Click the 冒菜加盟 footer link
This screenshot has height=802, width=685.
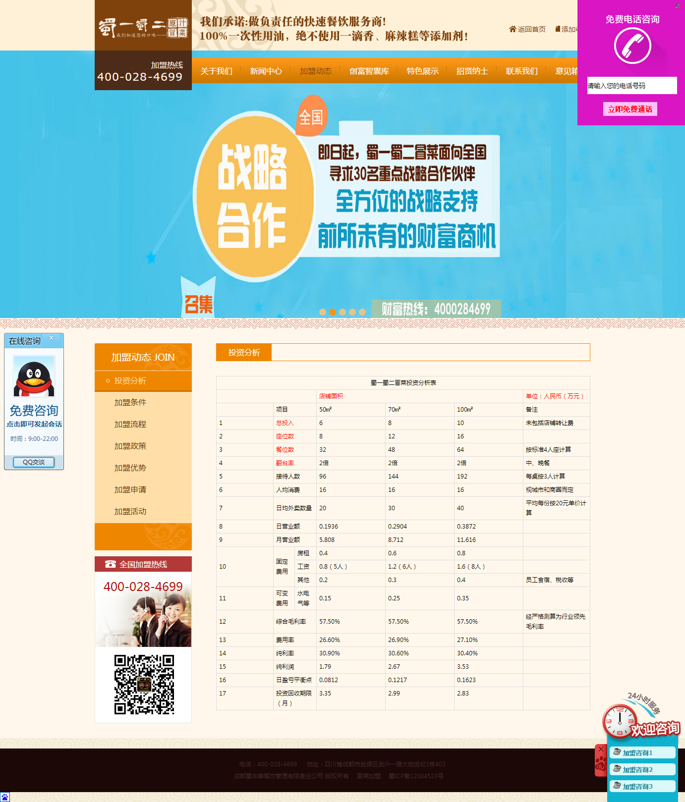pos(369,776)
